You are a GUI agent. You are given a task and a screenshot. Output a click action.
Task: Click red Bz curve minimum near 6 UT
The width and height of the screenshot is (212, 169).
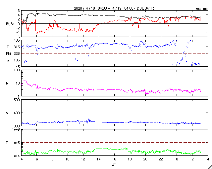point(37,33)
